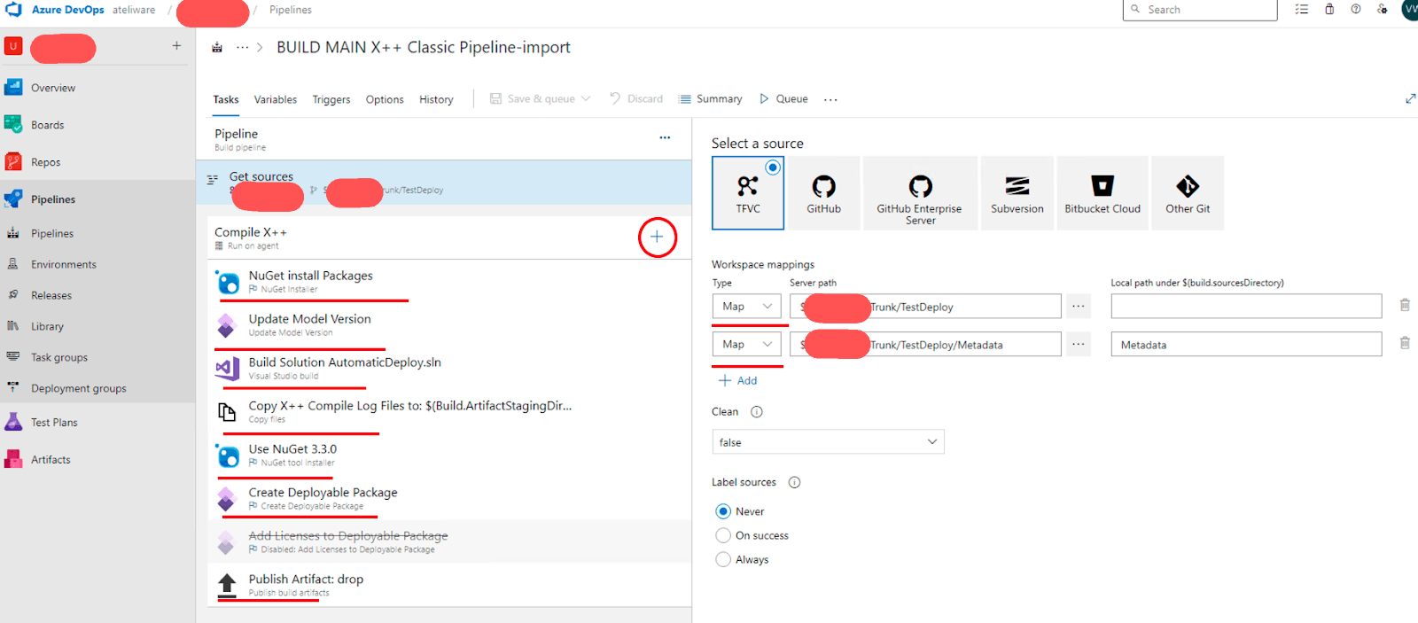This screenshot has height=623, width=1418.
Task: Open the NuGet install Packages task
Action: pos(449,281)
